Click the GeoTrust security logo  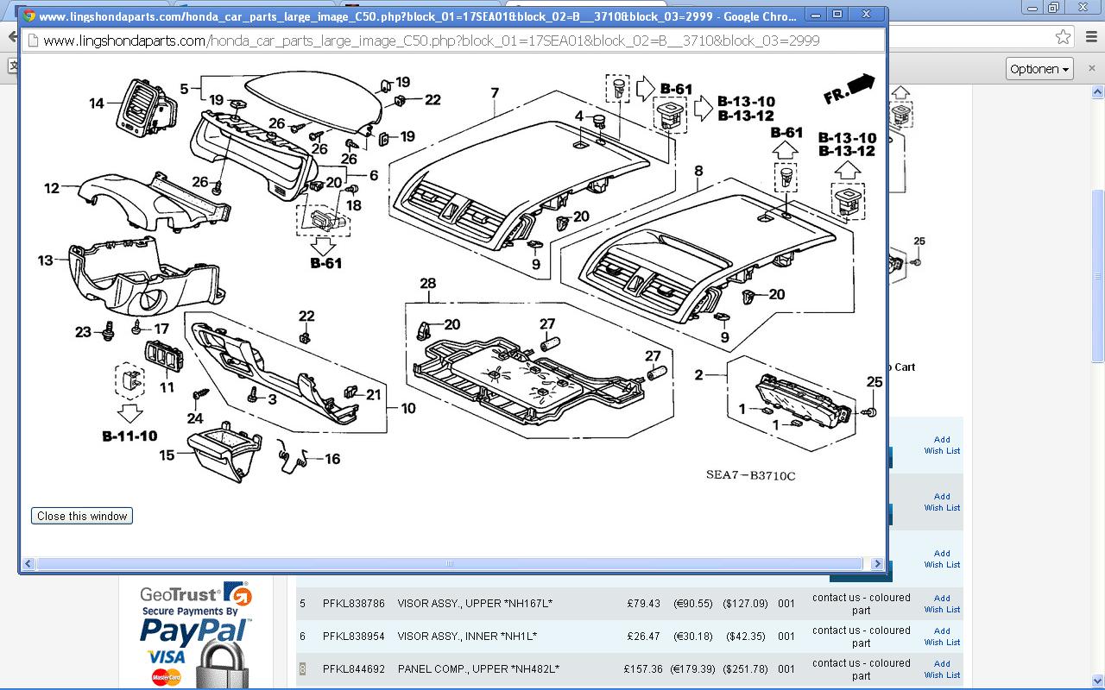pyautogui.click(x=196, y=594)
